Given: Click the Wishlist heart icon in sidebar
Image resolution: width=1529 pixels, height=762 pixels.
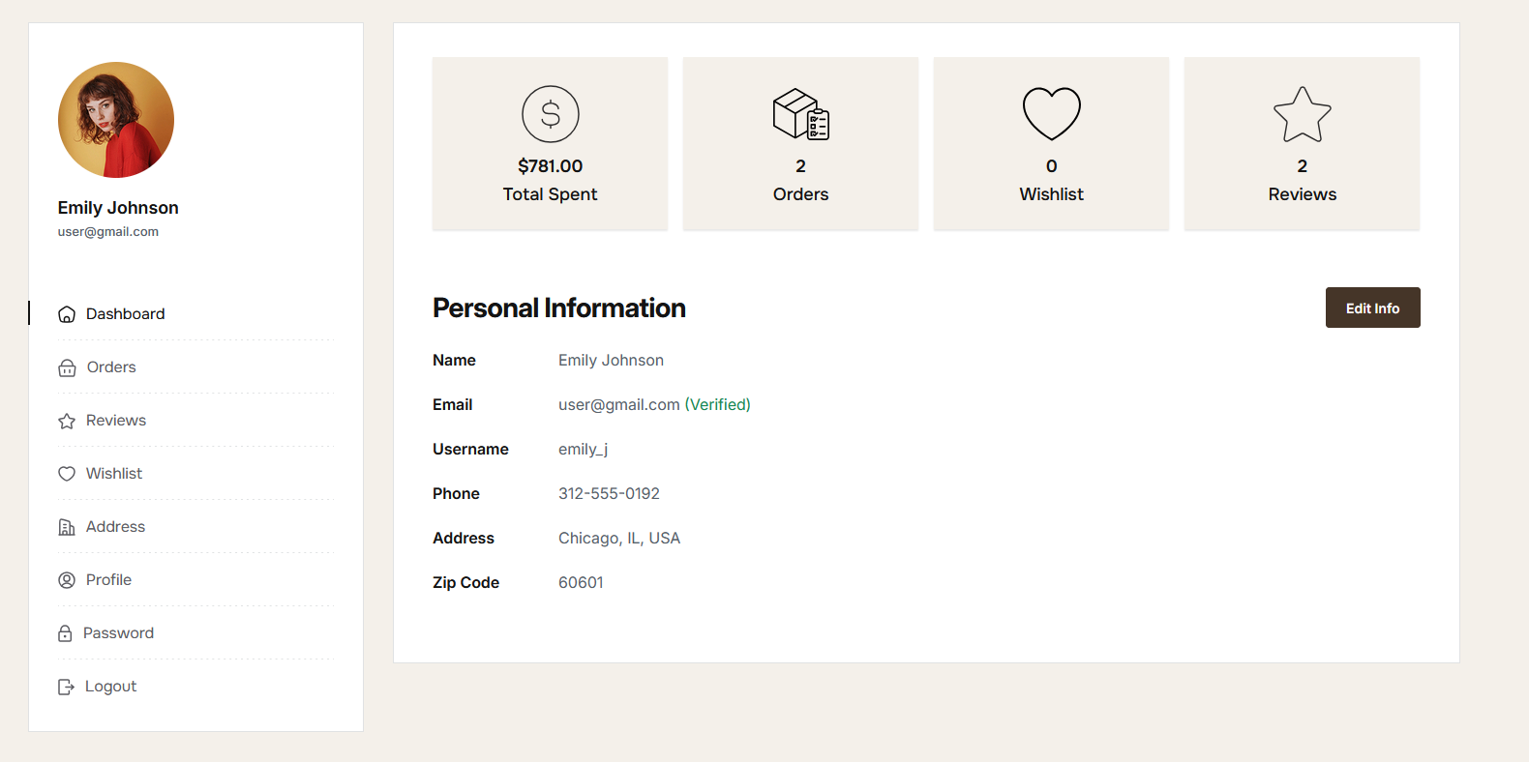Looking at the screenshot, I should click(67, 474).
